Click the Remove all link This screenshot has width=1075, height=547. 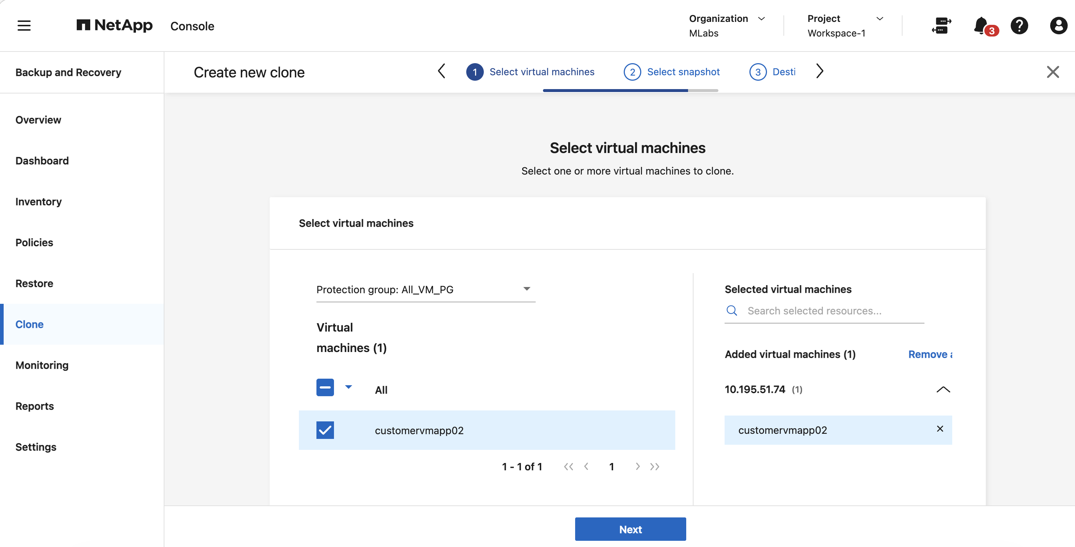click(930, 355)
